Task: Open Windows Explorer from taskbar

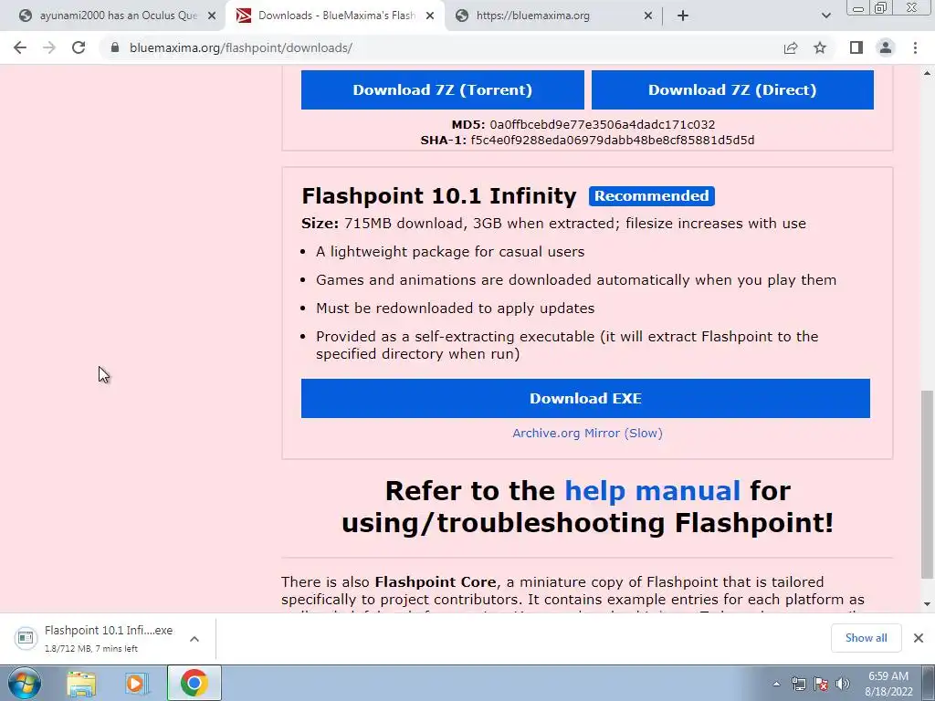Action: [81, 683]
